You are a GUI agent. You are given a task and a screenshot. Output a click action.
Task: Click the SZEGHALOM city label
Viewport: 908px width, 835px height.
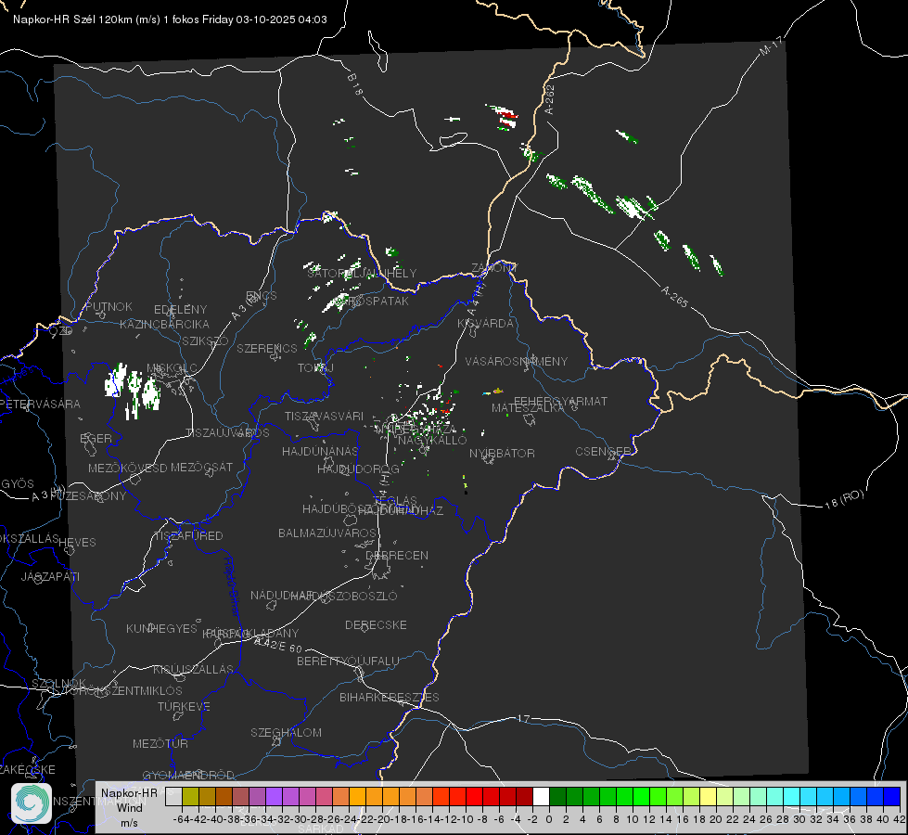pyautogui.click(x=286, y=732)
